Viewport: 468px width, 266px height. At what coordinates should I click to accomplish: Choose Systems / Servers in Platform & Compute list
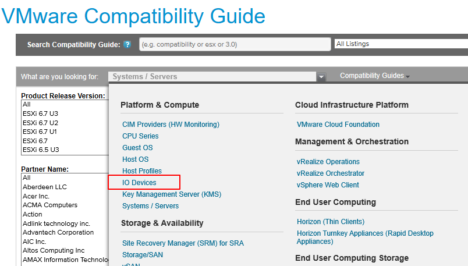click(x=150, y=206)
